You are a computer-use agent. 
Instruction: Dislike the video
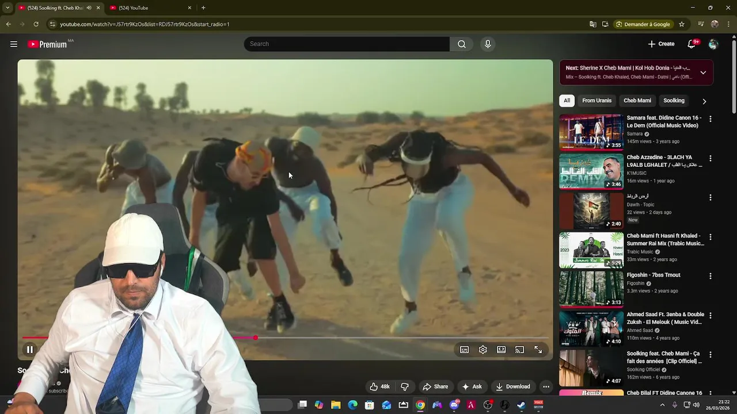click(x=405, y=386)
